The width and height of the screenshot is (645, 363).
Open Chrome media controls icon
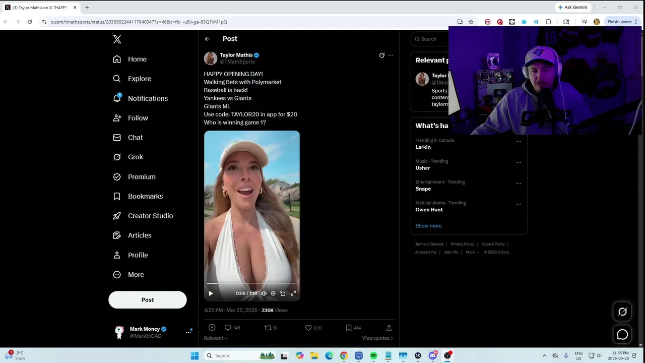[x=585, y=22]
